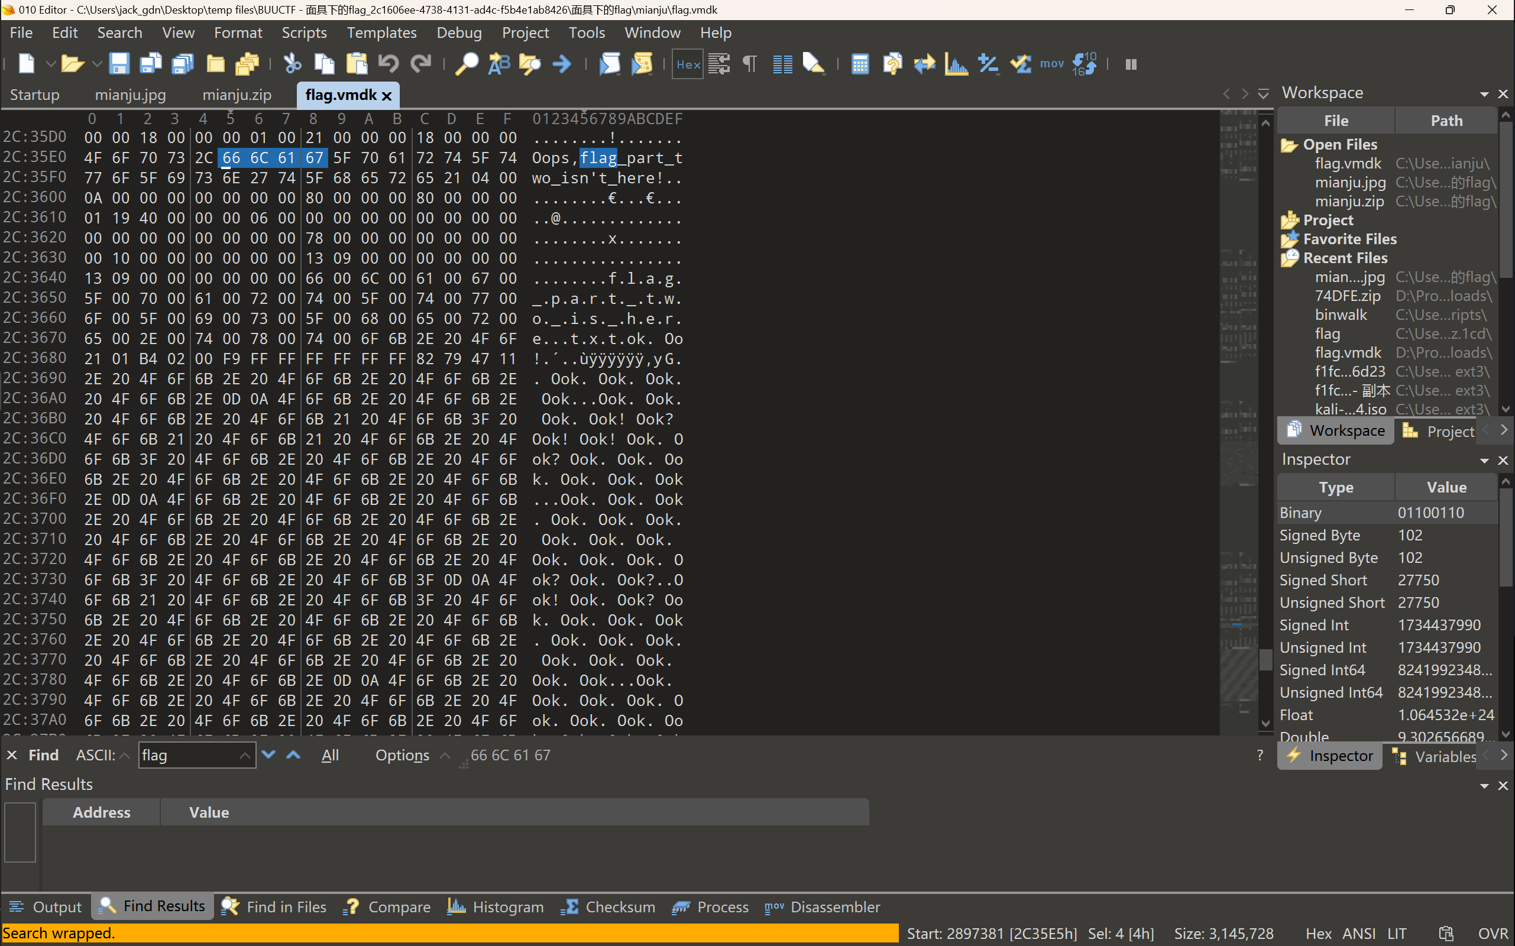Expand the Find Options chevron

(445, 756)
